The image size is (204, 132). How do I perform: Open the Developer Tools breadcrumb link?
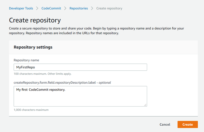tap(21, 8)
